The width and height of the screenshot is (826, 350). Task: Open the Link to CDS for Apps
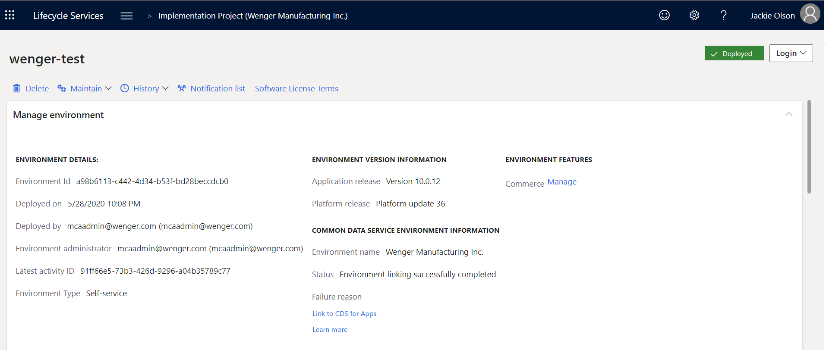[344, 314]
